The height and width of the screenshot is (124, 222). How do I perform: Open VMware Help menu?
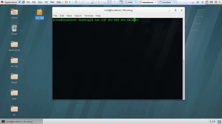[x=59, y=2]
